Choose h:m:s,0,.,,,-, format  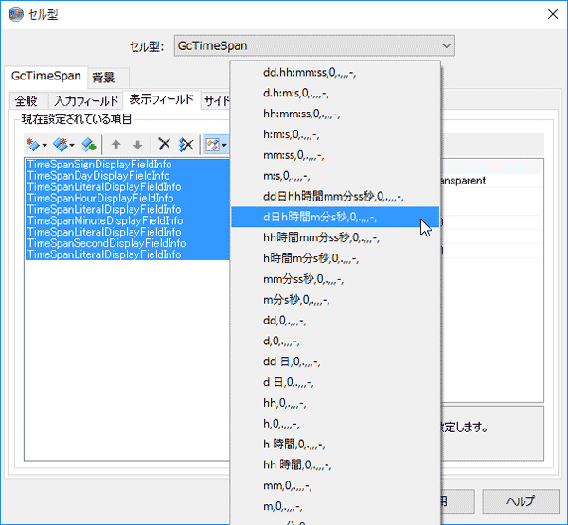point(335,134)
